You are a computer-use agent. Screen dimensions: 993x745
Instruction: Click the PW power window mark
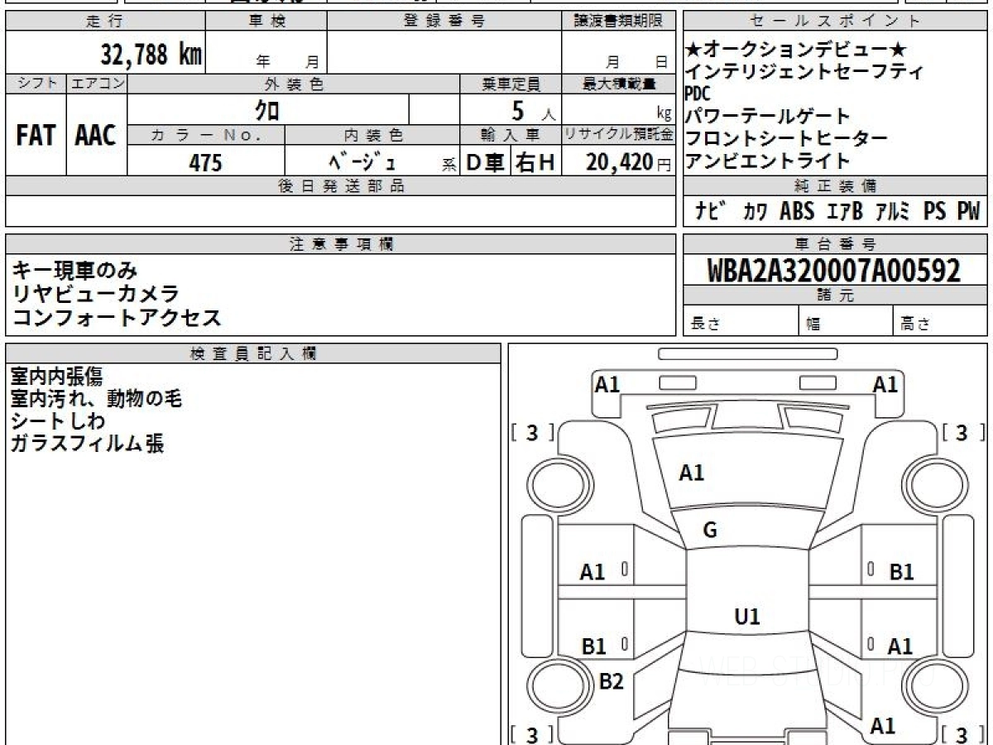[x=968, y=211]
